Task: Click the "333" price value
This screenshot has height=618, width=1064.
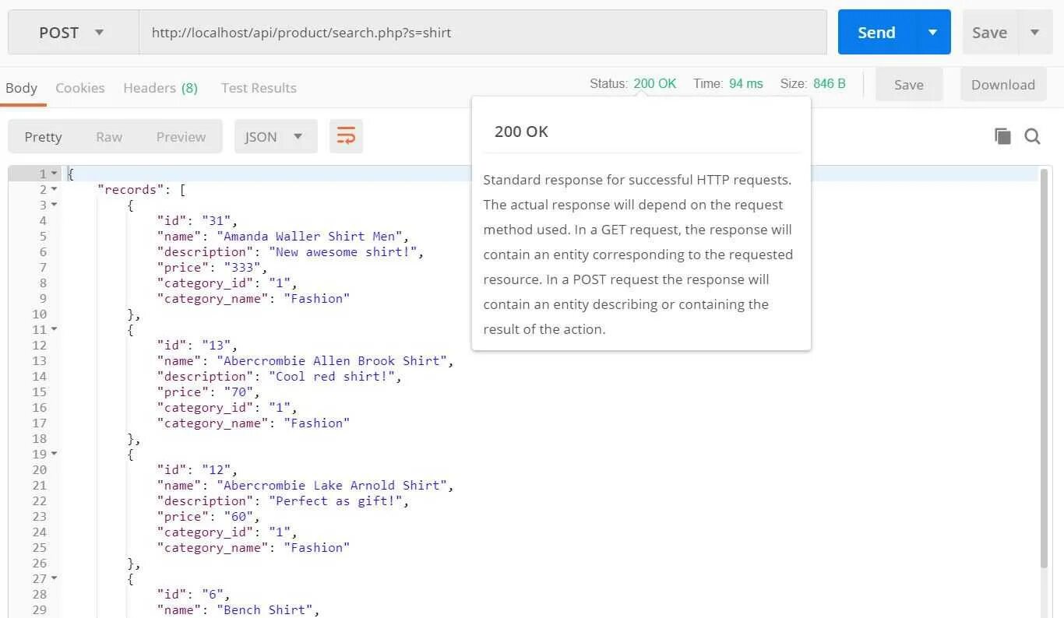Action: [x=242, y=267]
